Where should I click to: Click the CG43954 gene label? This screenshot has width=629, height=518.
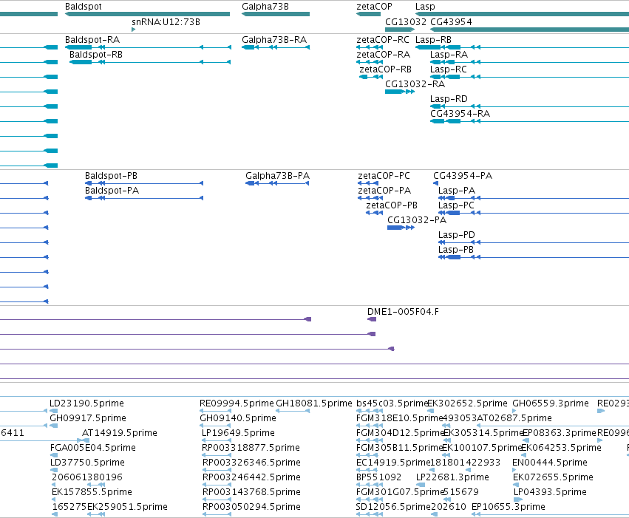coord(451,22)
